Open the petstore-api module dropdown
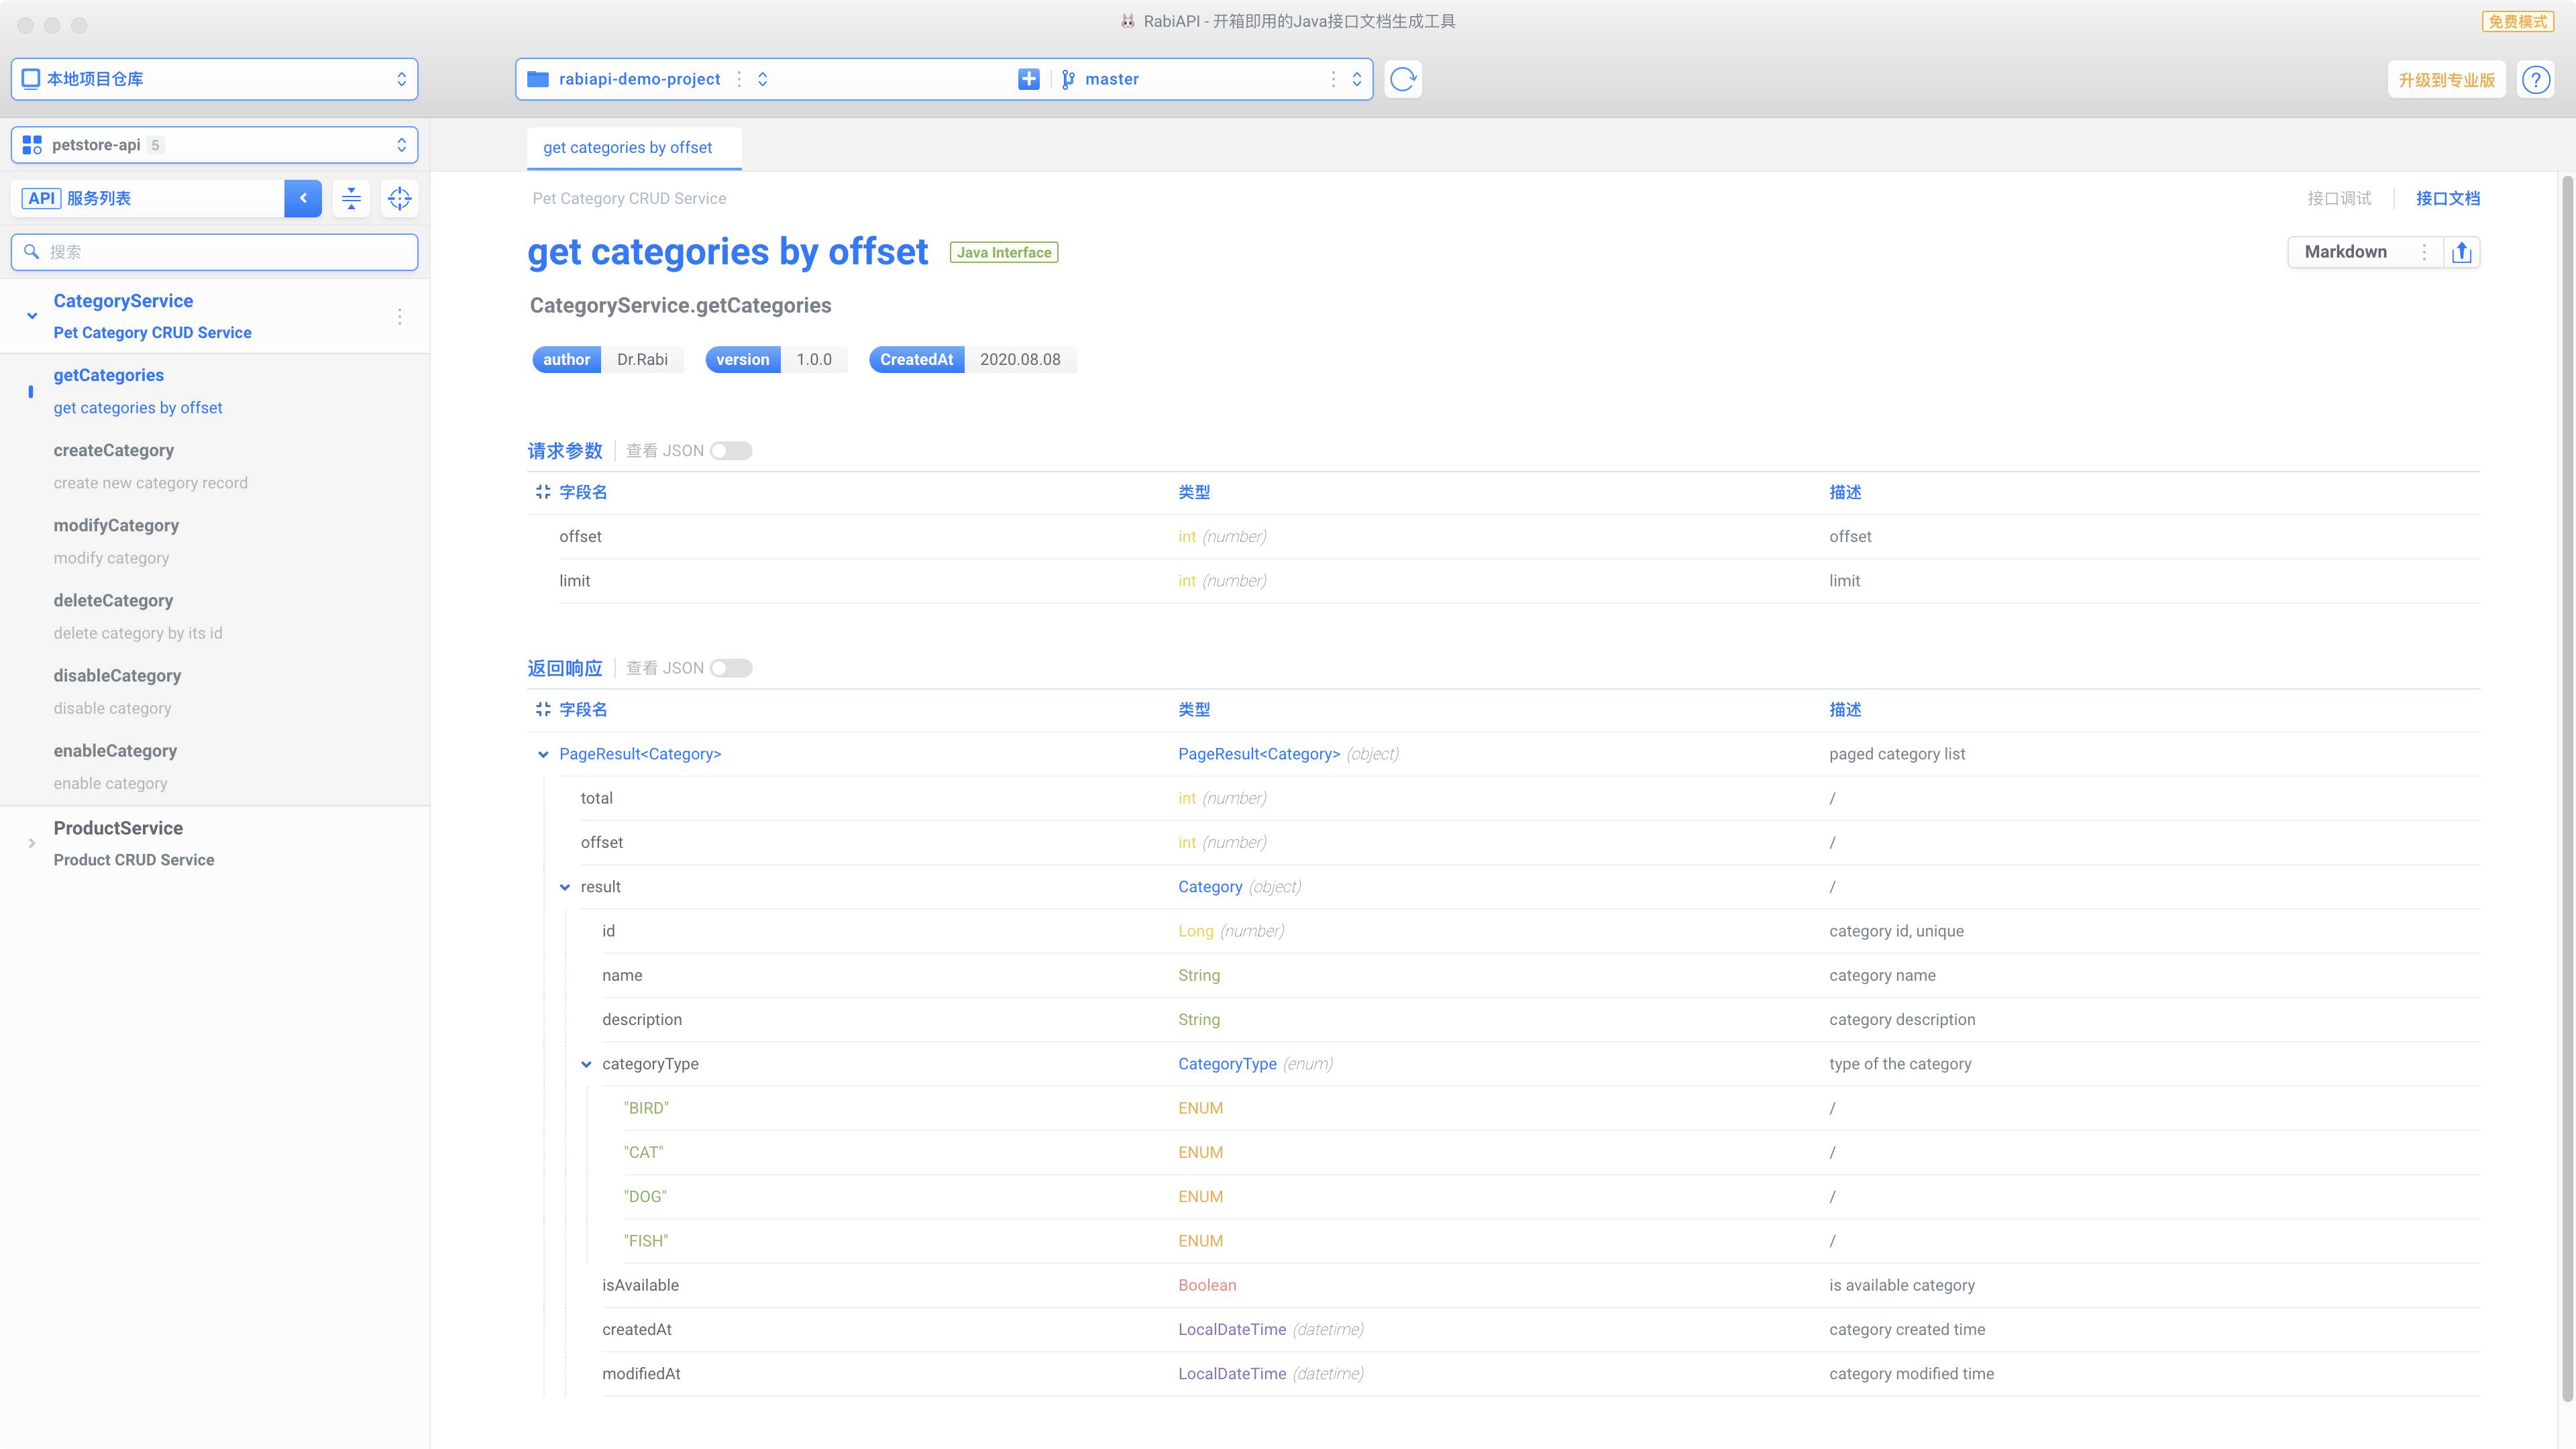This screenshot has height=1449, width=2576. [x=214, y=145]
